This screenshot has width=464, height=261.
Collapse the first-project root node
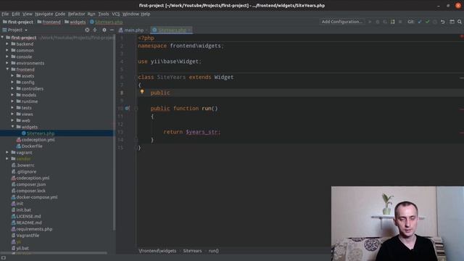[x=2, y=37]
